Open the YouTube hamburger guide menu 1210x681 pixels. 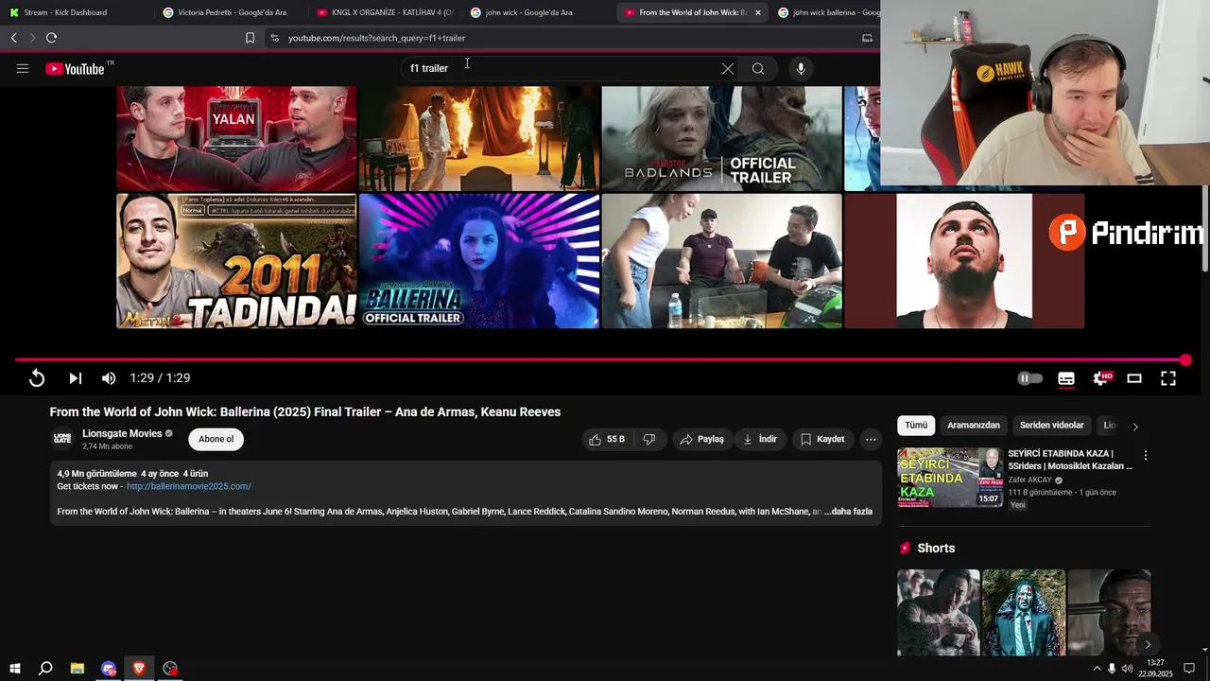point(23,68)
